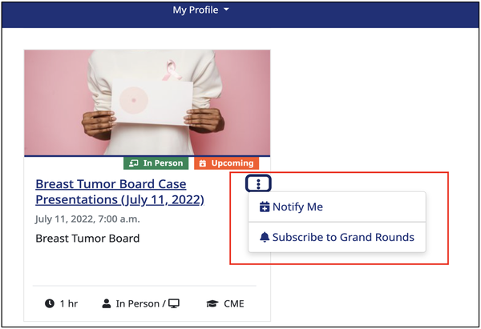The width and height of the screenshot is (481, 329).
Task: Click the presenter icon in In Person badge
Action: (x=133, y=163)
